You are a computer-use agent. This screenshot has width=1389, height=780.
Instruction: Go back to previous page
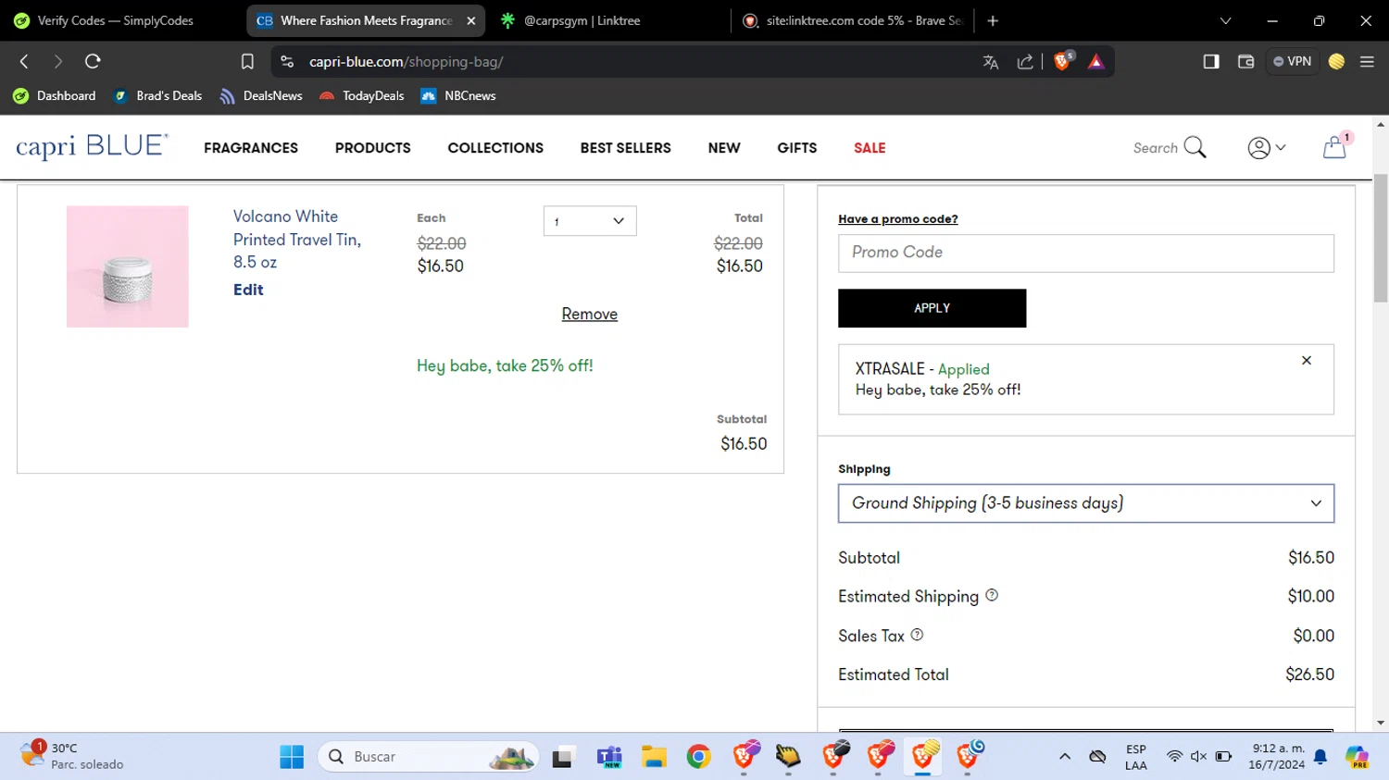[x=25, y=62]
